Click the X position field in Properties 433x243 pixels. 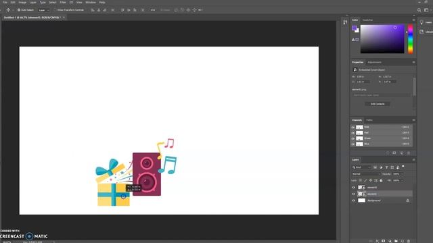coord(363,82)
